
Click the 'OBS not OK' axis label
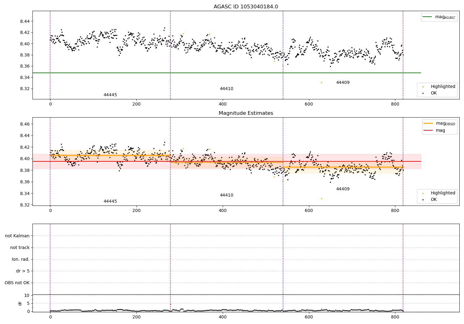pyautogui.click(x=17, y=283)
